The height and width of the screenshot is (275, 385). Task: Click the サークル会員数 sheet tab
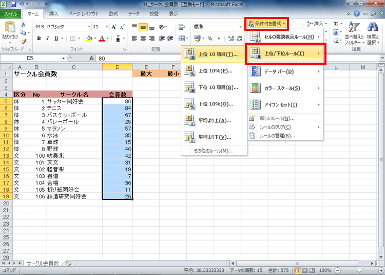[x=43, y=263]
